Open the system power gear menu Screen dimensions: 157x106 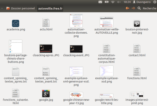click(x=155, y=2)
